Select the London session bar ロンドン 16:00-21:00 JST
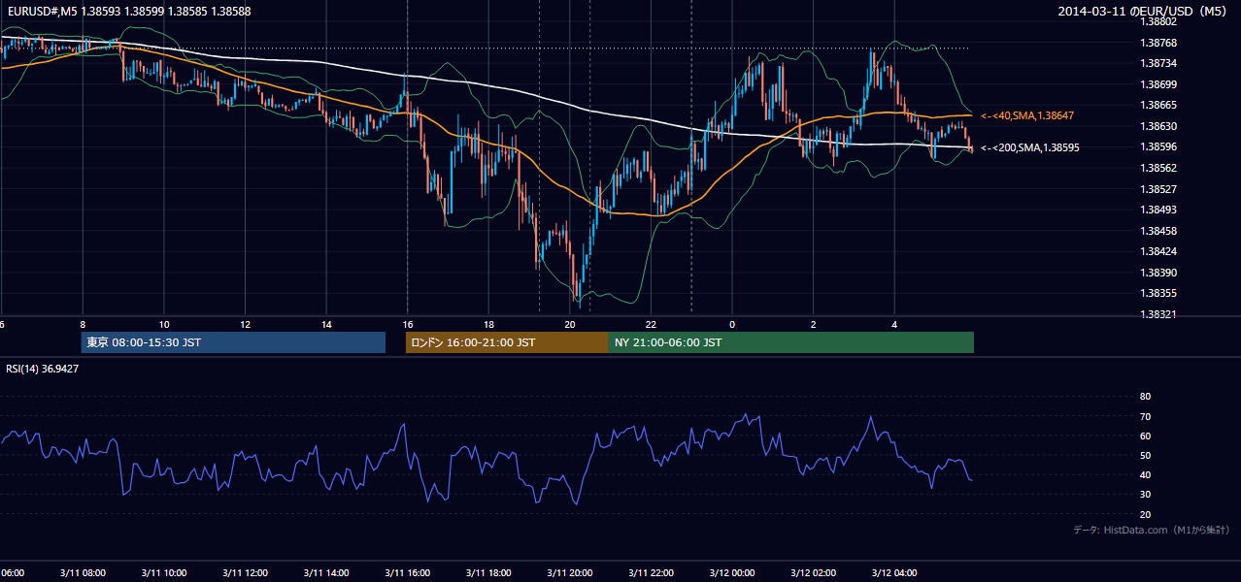Image resolution: width=1241 pixels, height=582 pixels. click(x=507, y=342)
